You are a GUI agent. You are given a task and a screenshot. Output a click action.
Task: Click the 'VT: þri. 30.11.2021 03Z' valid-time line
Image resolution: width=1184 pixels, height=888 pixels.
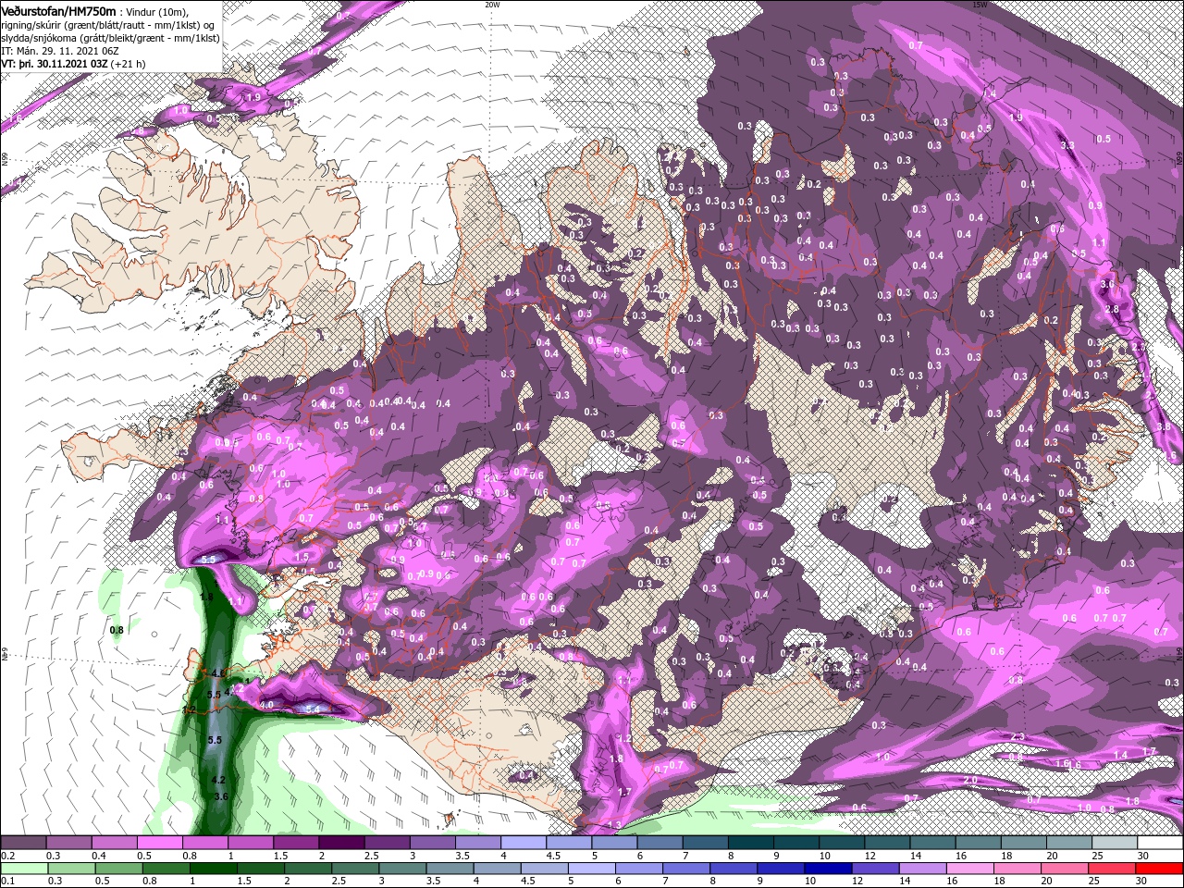(55, 64)
